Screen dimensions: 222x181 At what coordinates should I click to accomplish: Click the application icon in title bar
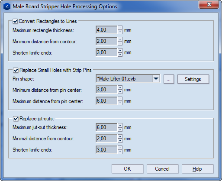7,6
